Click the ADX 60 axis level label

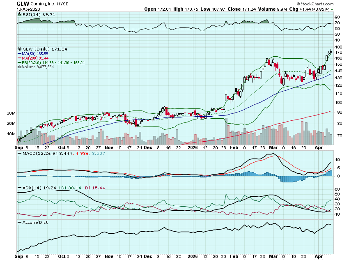pos(338,189)
